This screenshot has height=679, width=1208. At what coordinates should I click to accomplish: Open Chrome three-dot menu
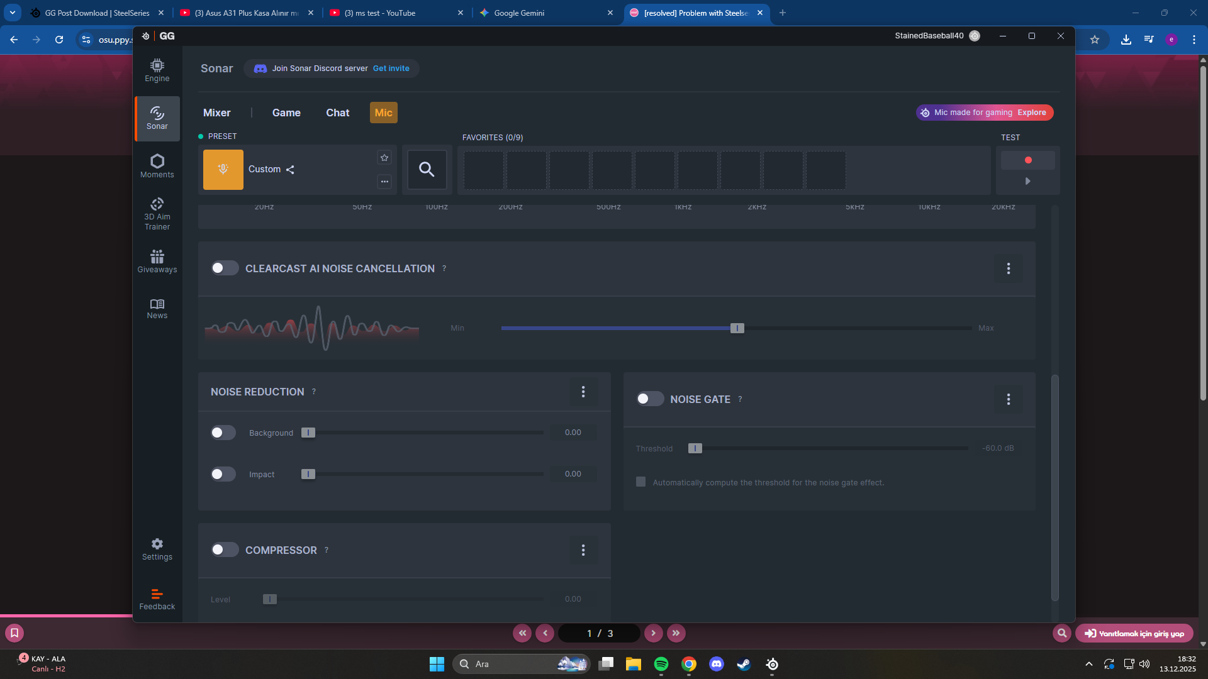coord(1194,40)
